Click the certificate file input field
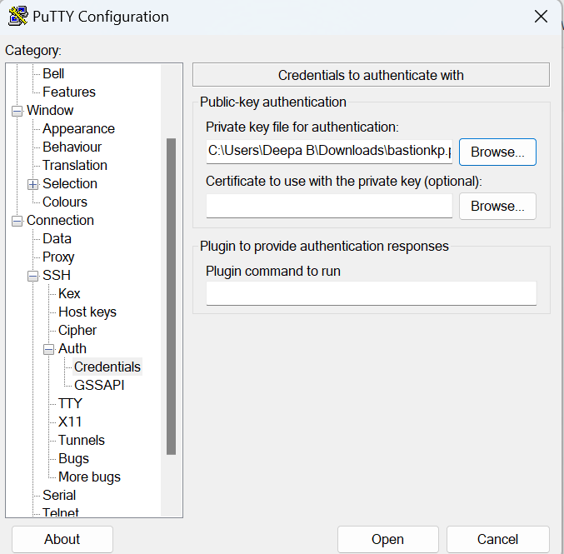 click(x=329, y=206)
